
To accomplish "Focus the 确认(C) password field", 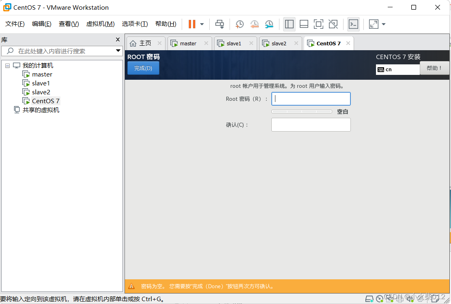I will pos(311,125).
